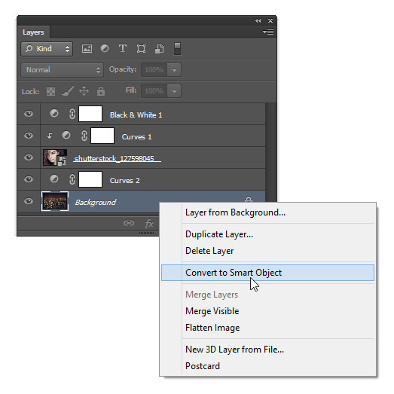Hide the Black & White 1 layer
394x394 pixels.
point(29,114)
